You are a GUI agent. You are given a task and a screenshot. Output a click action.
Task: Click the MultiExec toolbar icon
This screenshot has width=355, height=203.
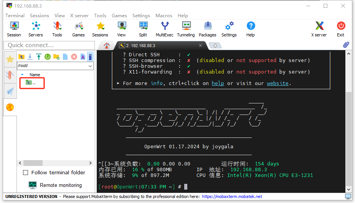pyautogui.click(x=165, y=29)
